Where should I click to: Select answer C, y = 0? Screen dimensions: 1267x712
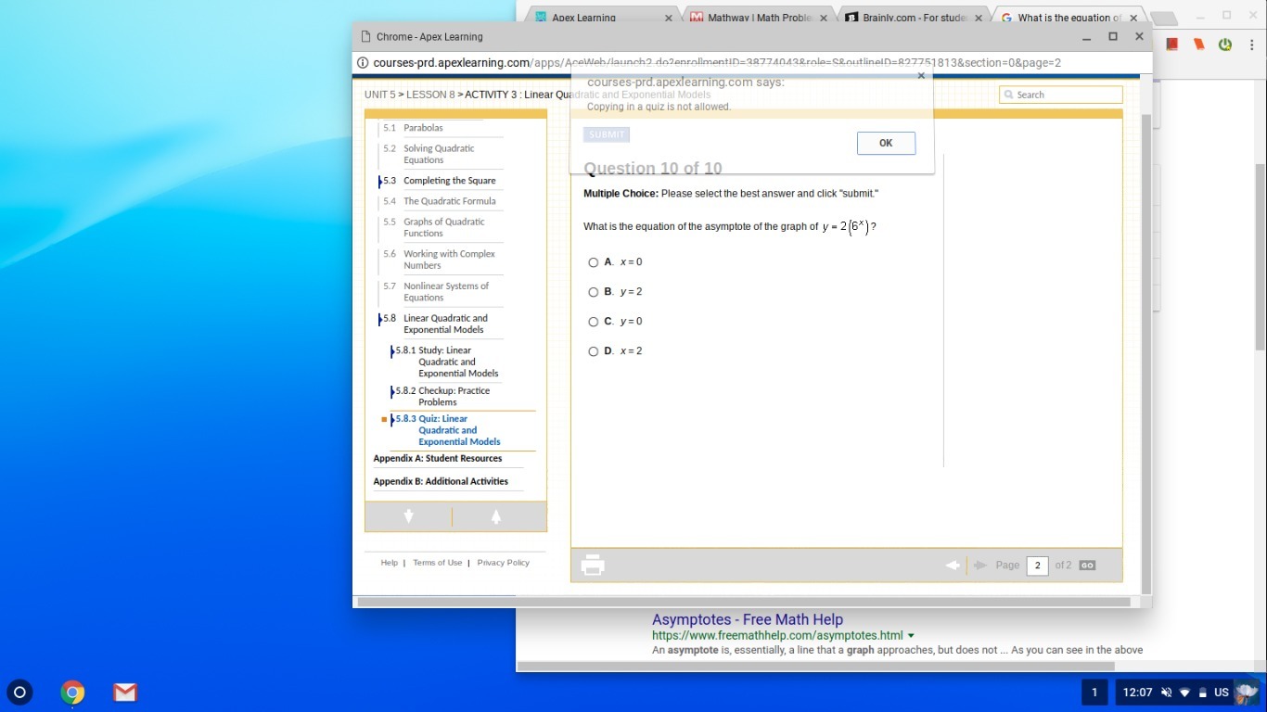[594, 322]
